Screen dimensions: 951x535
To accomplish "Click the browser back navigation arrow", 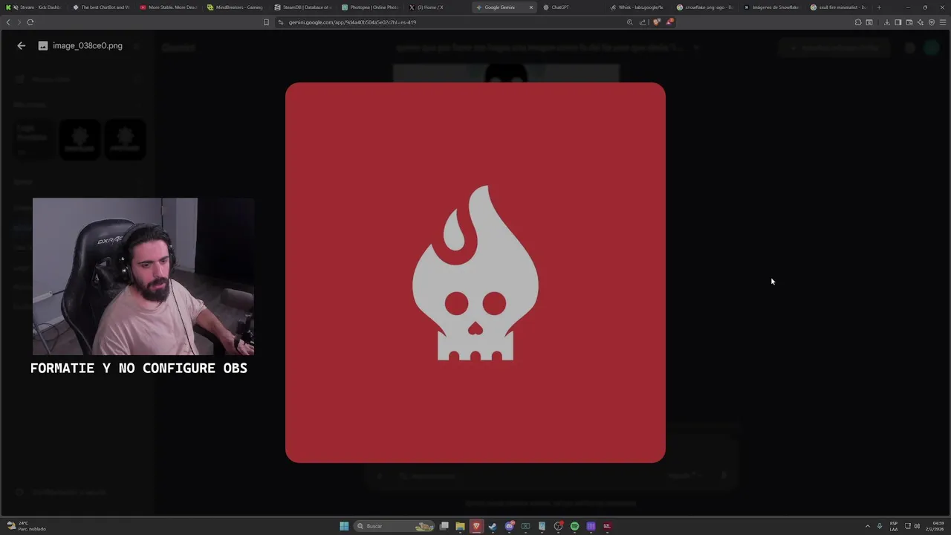I will [8, 22].
